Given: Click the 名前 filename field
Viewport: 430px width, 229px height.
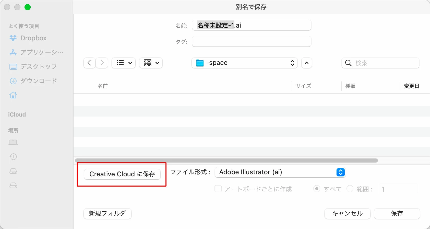Looking at the screenshot, I should pos(252,25).
